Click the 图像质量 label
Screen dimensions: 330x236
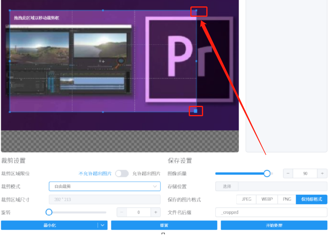pyautogui.click(x=177, y=173)
